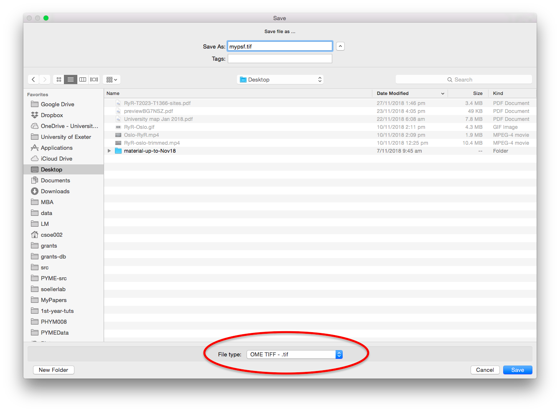The width and height of the screenshot is (560, 412).
Task: Open Dropbox in the sidebar
Action: [52, 115]
